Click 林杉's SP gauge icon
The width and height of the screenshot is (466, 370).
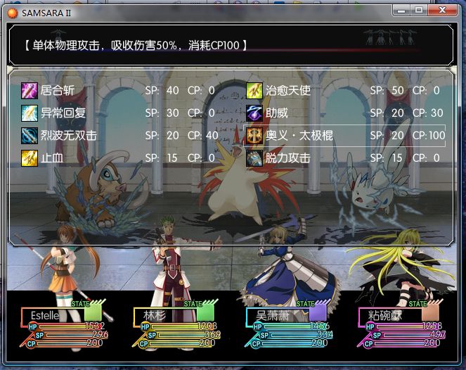152,336
